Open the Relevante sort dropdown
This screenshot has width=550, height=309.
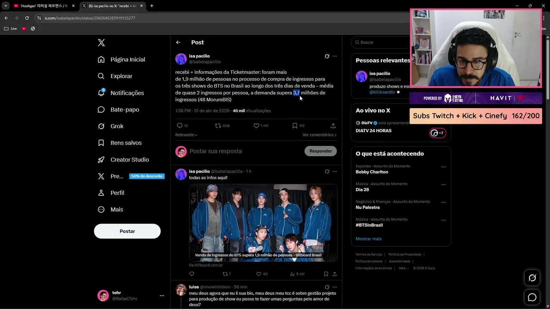tap(186, 135)
